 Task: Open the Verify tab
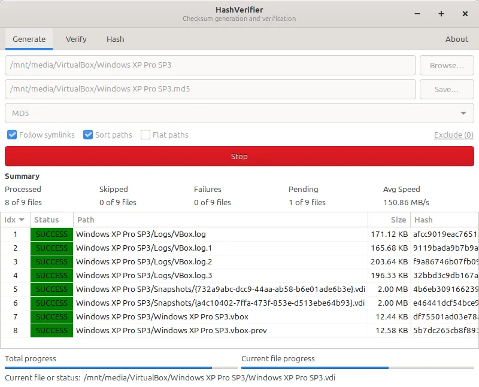click(76, 39)
